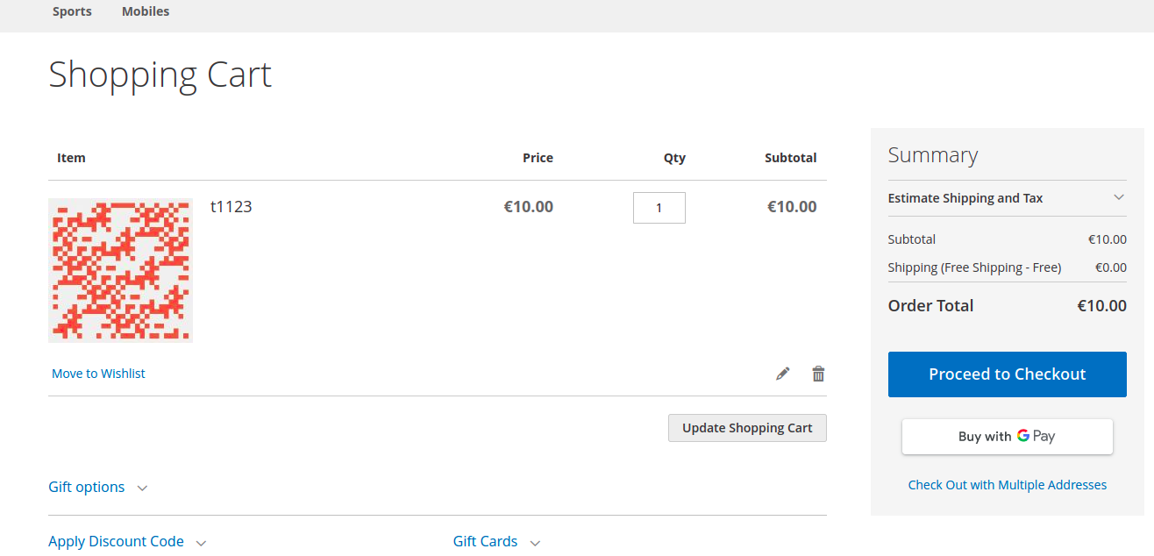Image resolution: width=1154 pixels, height=556 pixels.
Task: Click the t1123 product thumbnail image
Action: 120,270
